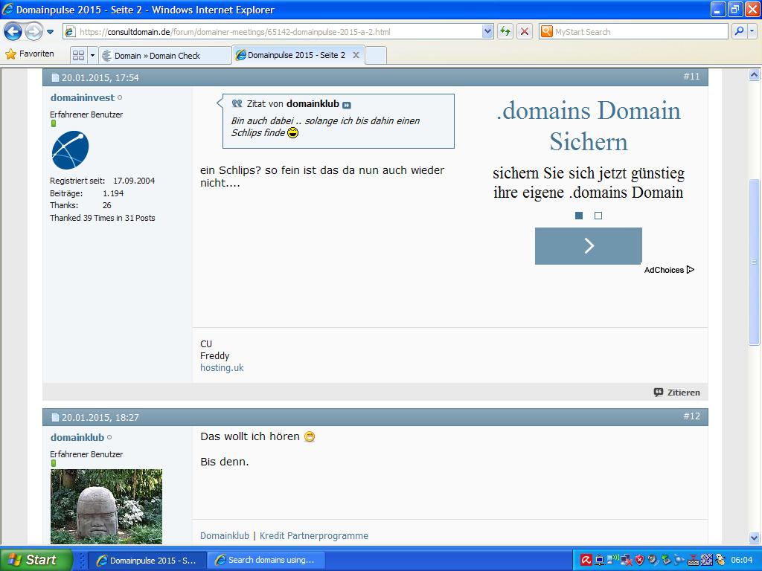Open the Windows Start button
Screen dimensions: 762x571
(x=36, y=560)
